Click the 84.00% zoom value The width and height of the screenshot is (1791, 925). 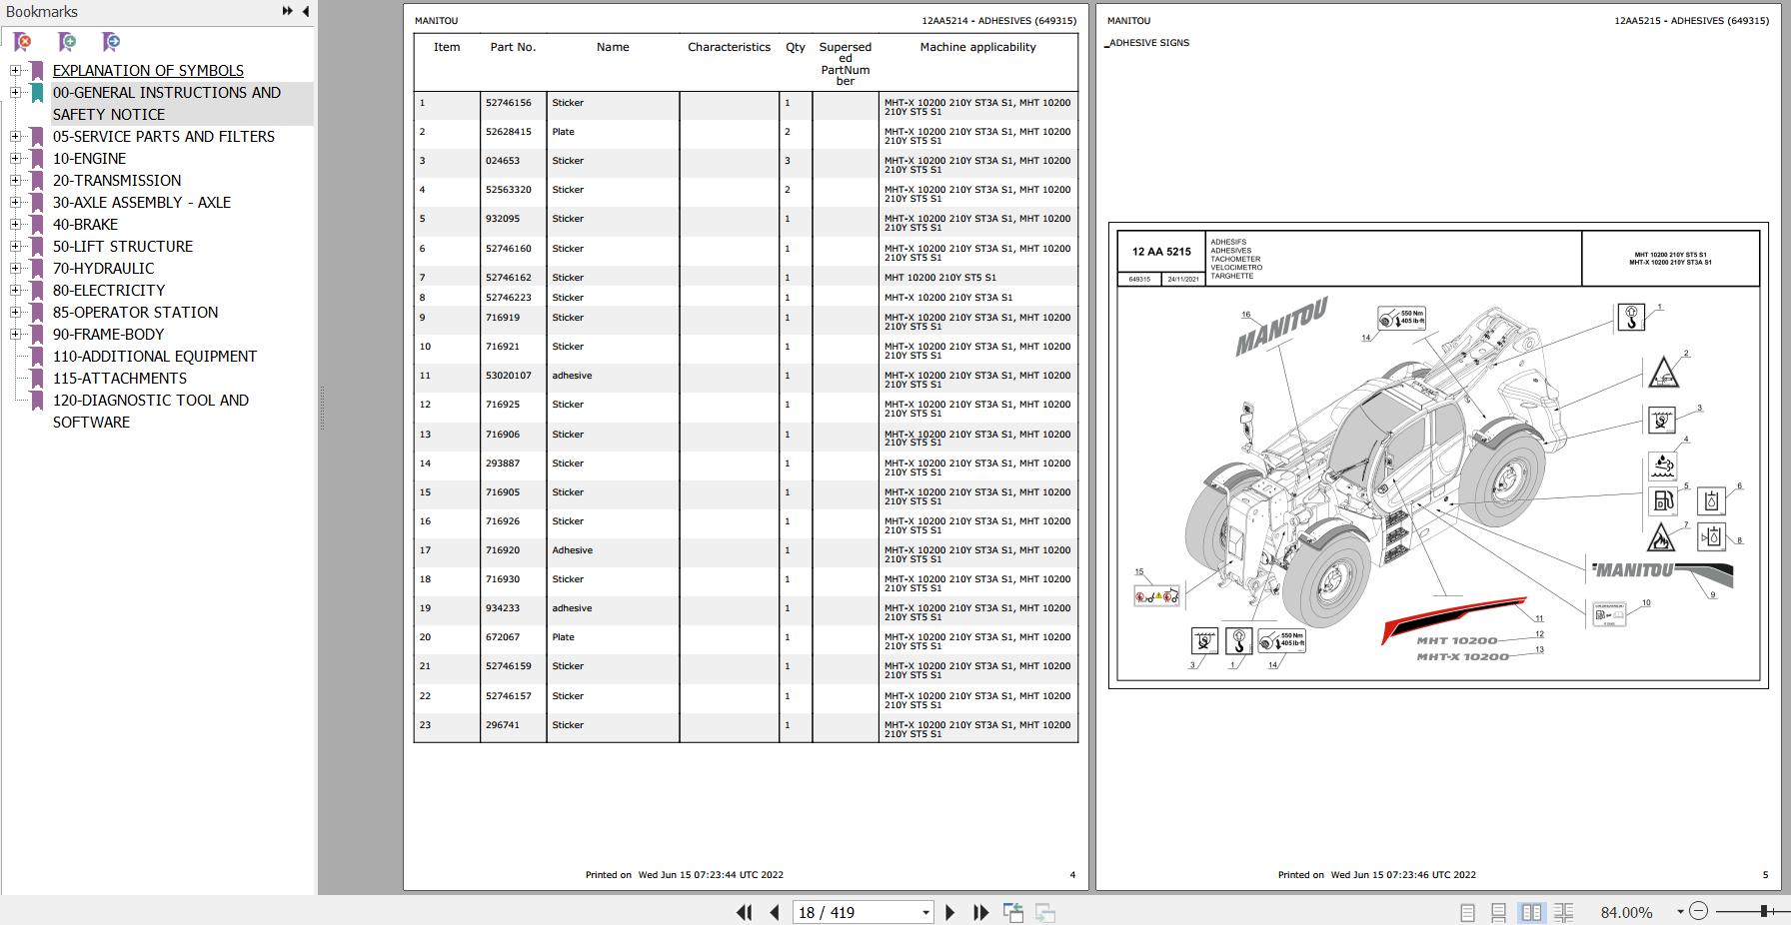coord(1626,912)
